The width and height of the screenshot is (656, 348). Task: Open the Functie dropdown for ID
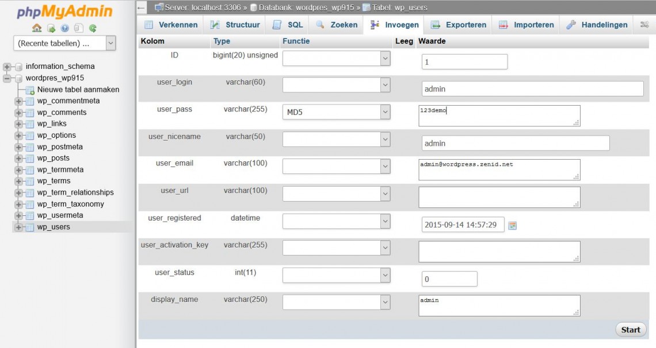pos(337,59)
